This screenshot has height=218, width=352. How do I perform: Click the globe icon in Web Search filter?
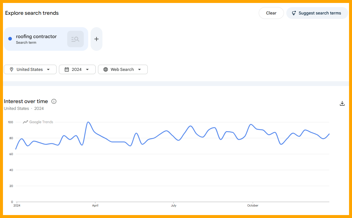[106, 69]
